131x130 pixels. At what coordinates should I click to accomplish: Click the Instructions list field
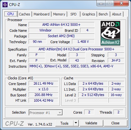click(76, 68)
